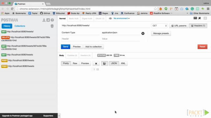Bookmark this page with star icon
211x118 pixels.
click(155, 9)
